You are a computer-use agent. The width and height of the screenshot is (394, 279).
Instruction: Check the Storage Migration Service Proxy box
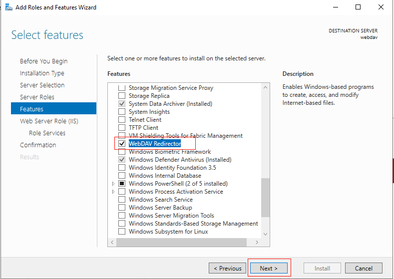coord(122,88)
